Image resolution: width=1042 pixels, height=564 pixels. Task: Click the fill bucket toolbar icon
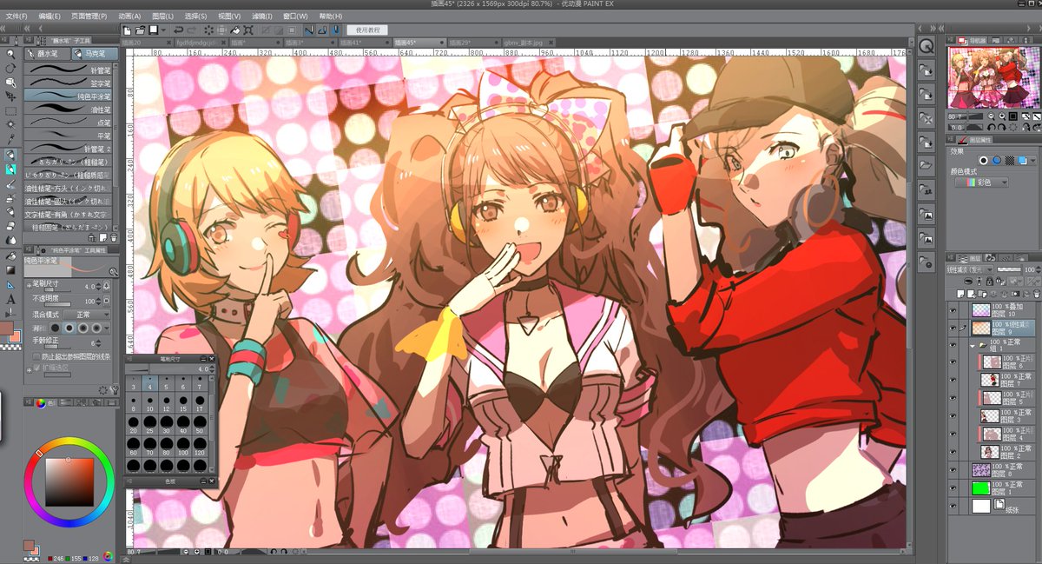pyautogui.click(x=234, y=30)
